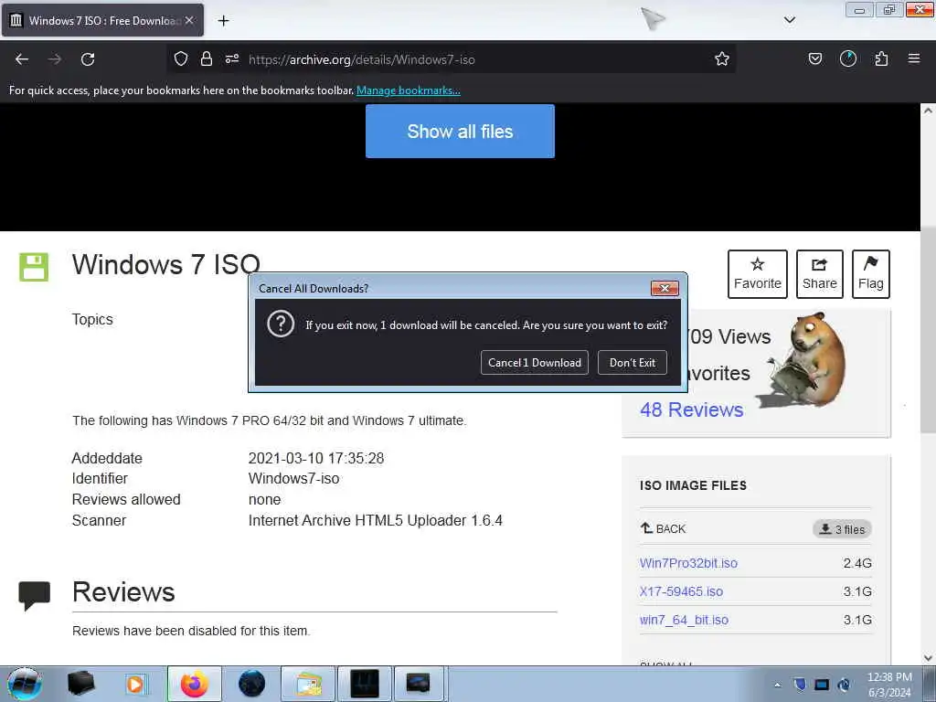Click the scrollbar down arrow

coord(928,658)
